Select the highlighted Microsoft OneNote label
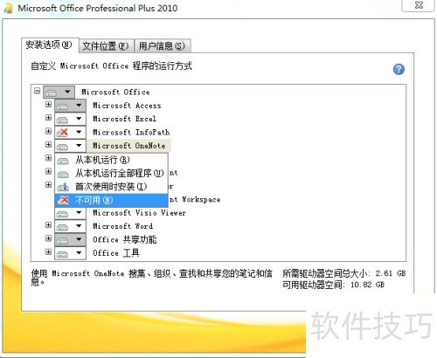Image resolution: width=437 pixels, height=358 pixels. 128,146
